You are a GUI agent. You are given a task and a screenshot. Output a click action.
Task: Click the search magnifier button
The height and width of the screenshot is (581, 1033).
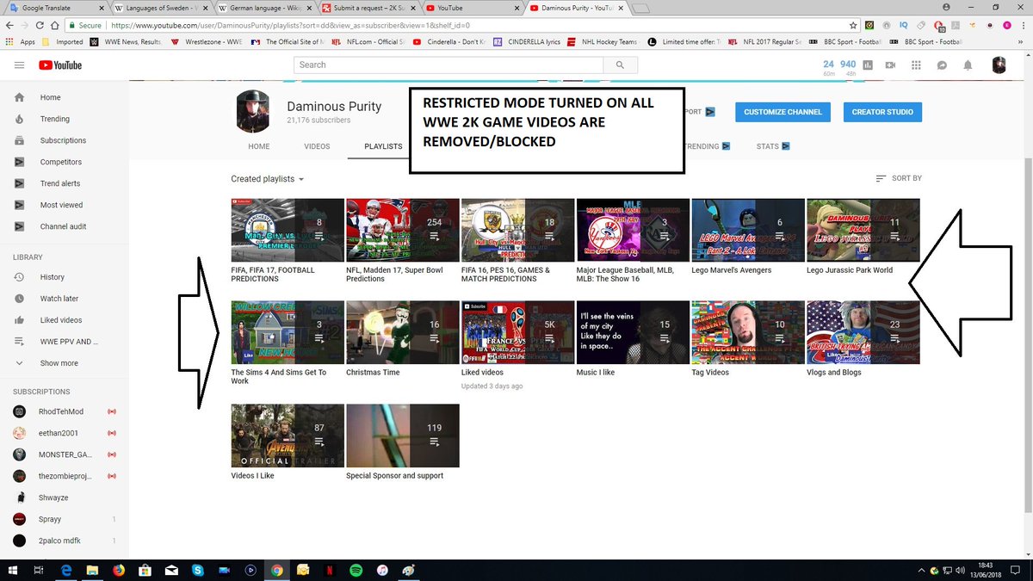619,65
